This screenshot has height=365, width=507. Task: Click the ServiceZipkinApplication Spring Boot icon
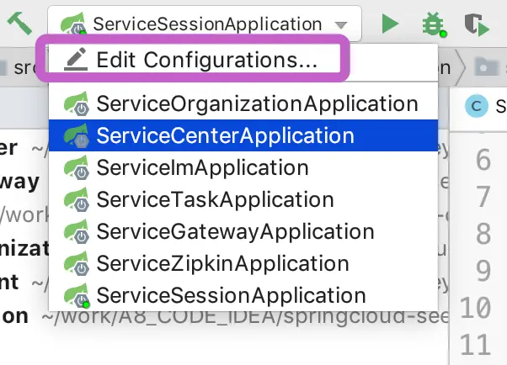[77, 264]
